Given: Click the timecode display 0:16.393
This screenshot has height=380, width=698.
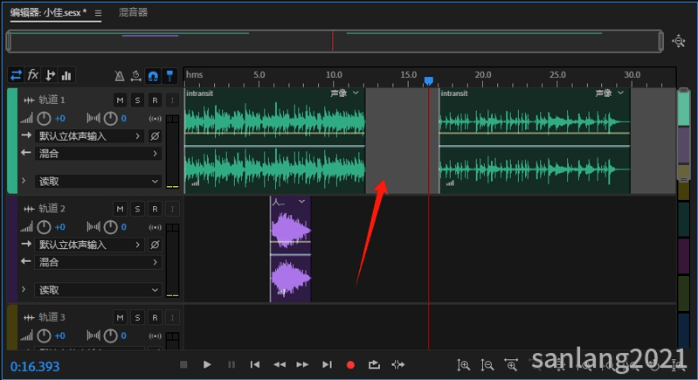Looking at the screenshot, I should tap(35, 367).
